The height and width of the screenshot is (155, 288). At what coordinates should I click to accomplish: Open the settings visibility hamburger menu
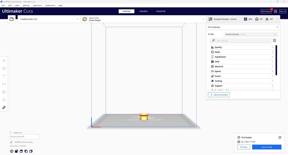pyautogui.click(x=274, y=41)
